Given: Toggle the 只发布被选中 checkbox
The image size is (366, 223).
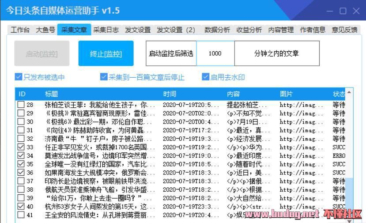Looking at the screenshot, I should click(18, 77).
